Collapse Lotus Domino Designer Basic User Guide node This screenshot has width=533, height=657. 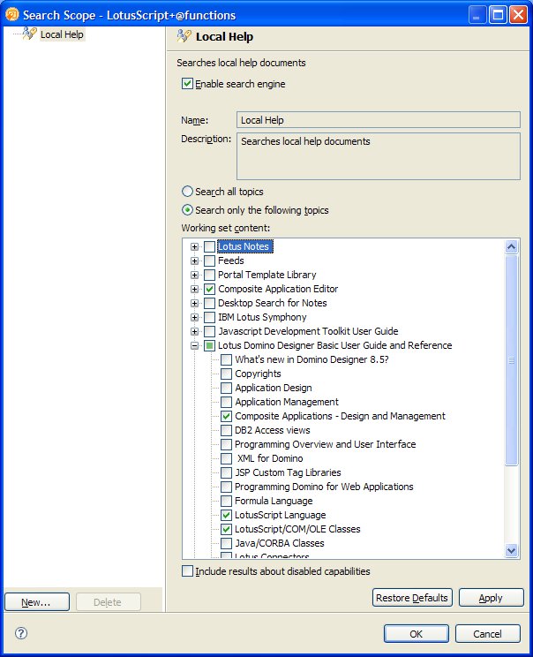click(x=194, y=346)
